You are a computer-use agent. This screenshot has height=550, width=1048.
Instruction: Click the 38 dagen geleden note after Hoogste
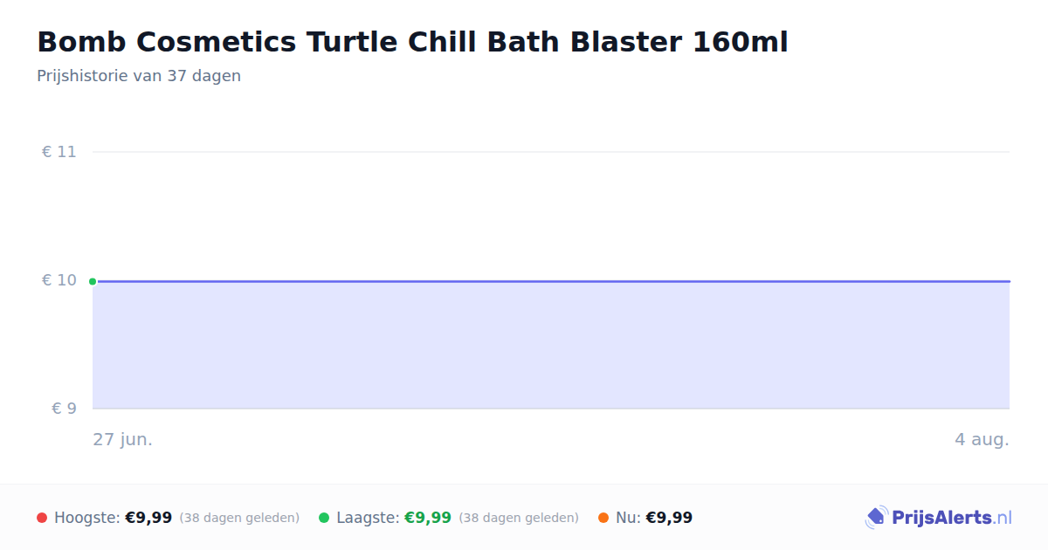click(x=239, y=518)
